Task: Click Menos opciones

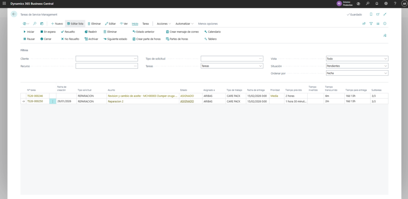Action: point(208,23)
